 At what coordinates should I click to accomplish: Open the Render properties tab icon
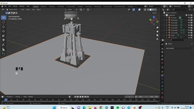[x=162, y=49]
